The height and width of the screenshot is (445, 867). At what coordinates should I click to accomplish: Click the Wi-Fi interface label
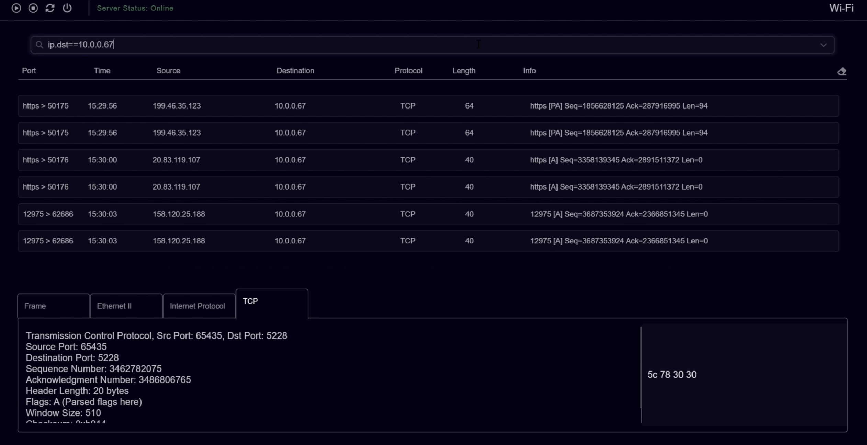[841, 8]
